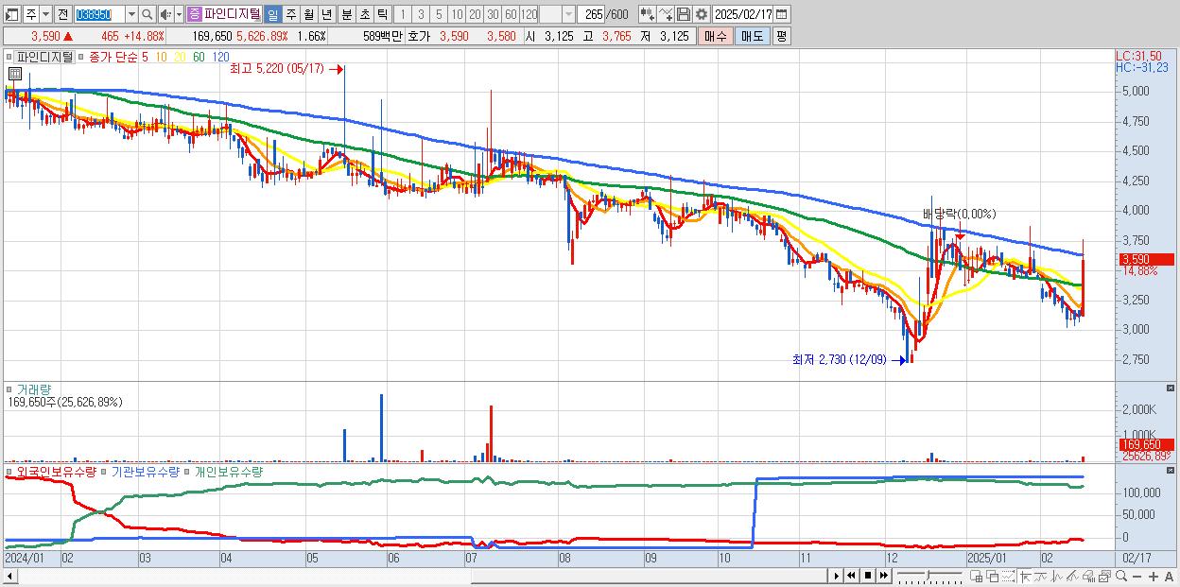Click the drawing pencil chart icon at bottom
The image size is (1180, 587).
click(1072, 576)
